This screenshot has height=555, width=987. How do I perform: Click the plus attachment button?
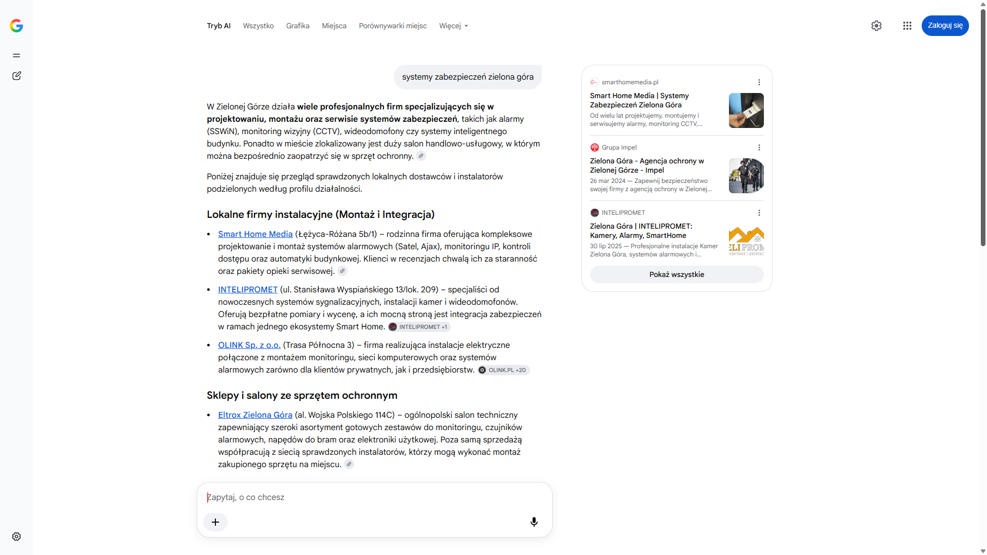click(215, 522)
